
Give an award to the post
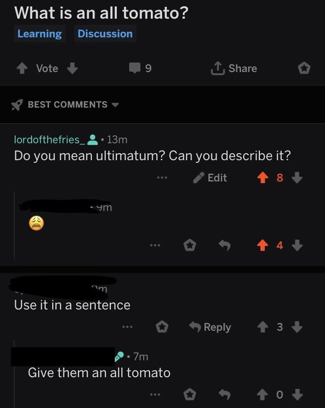pos(303,68)
